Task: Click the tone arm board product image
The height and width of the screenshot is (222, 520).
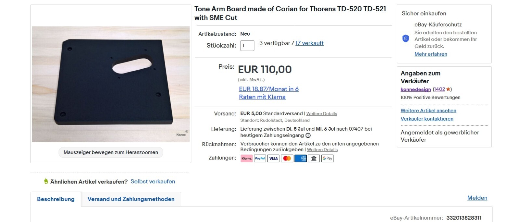Action: tap(111, 84)
